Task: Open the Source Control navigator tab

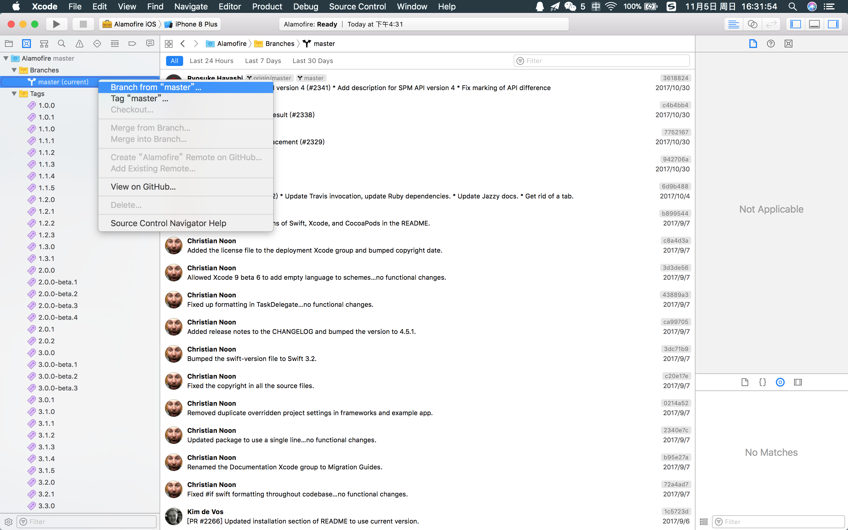Action: (26, 44)
